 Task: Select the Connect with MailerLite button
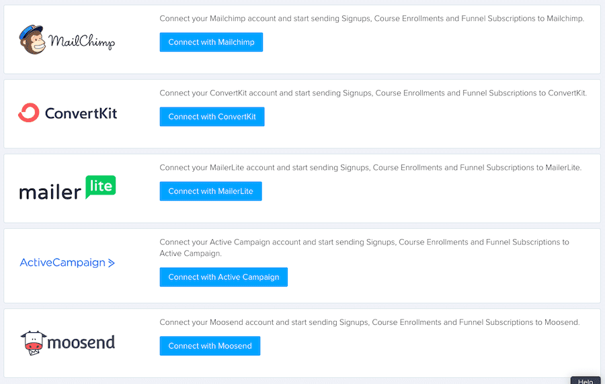[210, 191]
